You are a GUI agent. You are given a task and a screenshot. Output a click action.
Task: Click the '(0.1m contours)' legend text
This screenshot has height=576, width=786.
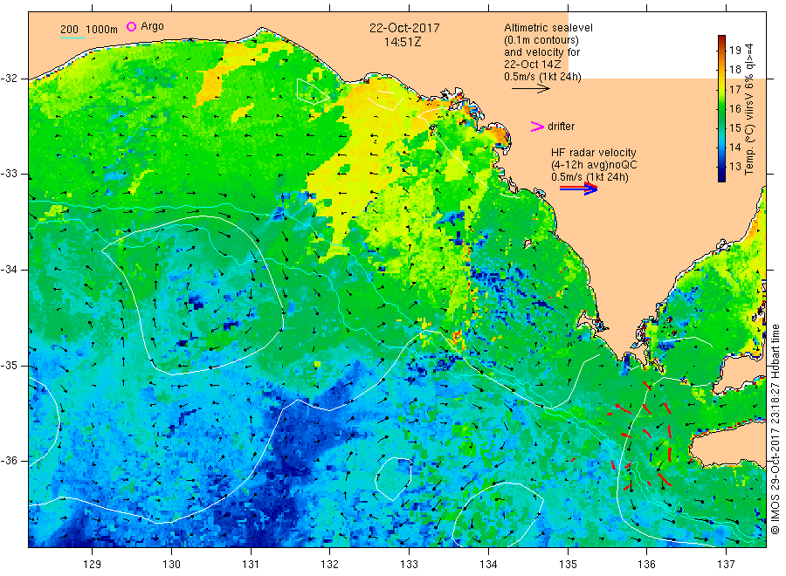tap(541, 40)
